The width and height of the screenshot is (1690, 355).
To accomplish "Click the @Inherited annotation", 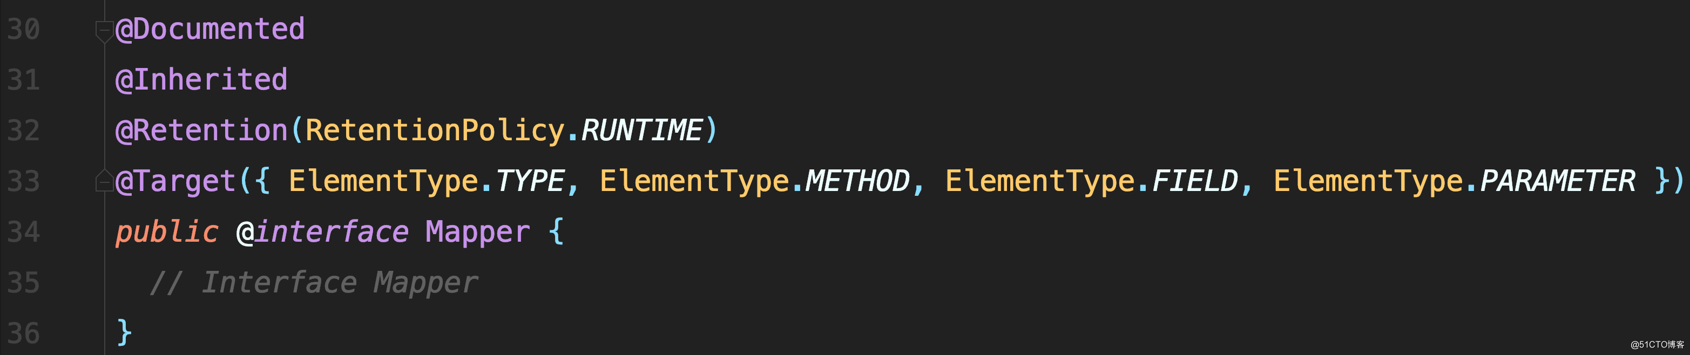I will pos(201,80).
